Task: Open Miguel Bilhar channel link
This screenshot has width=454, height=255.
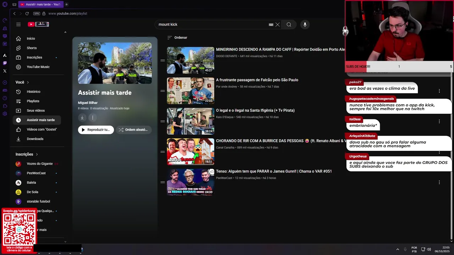Action: pyautogui.click(x=88, y=103)
